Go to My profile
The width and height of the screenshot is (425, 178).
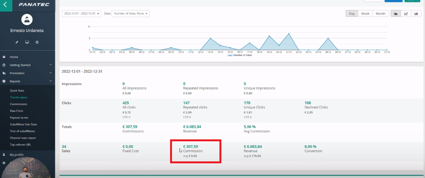[17, 155]
